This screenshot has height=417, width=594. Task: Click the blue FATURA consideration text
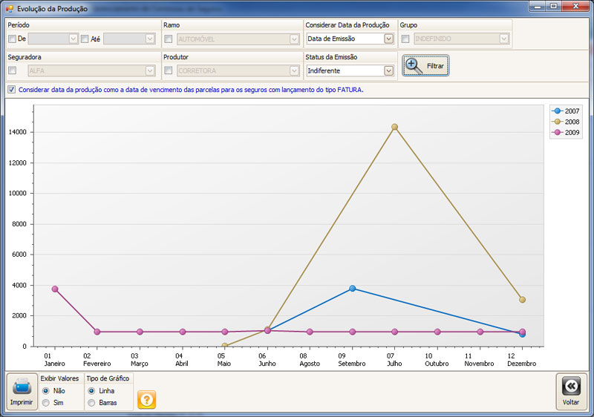tap(191, 90)
